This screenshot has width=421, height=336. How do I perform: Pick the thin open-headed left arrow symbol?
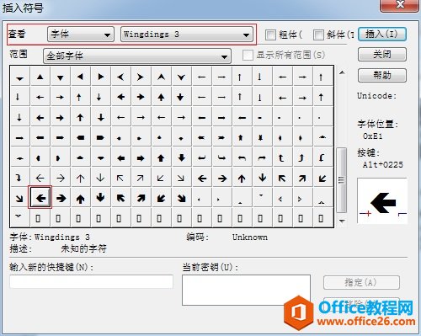(x=40, y=178)
